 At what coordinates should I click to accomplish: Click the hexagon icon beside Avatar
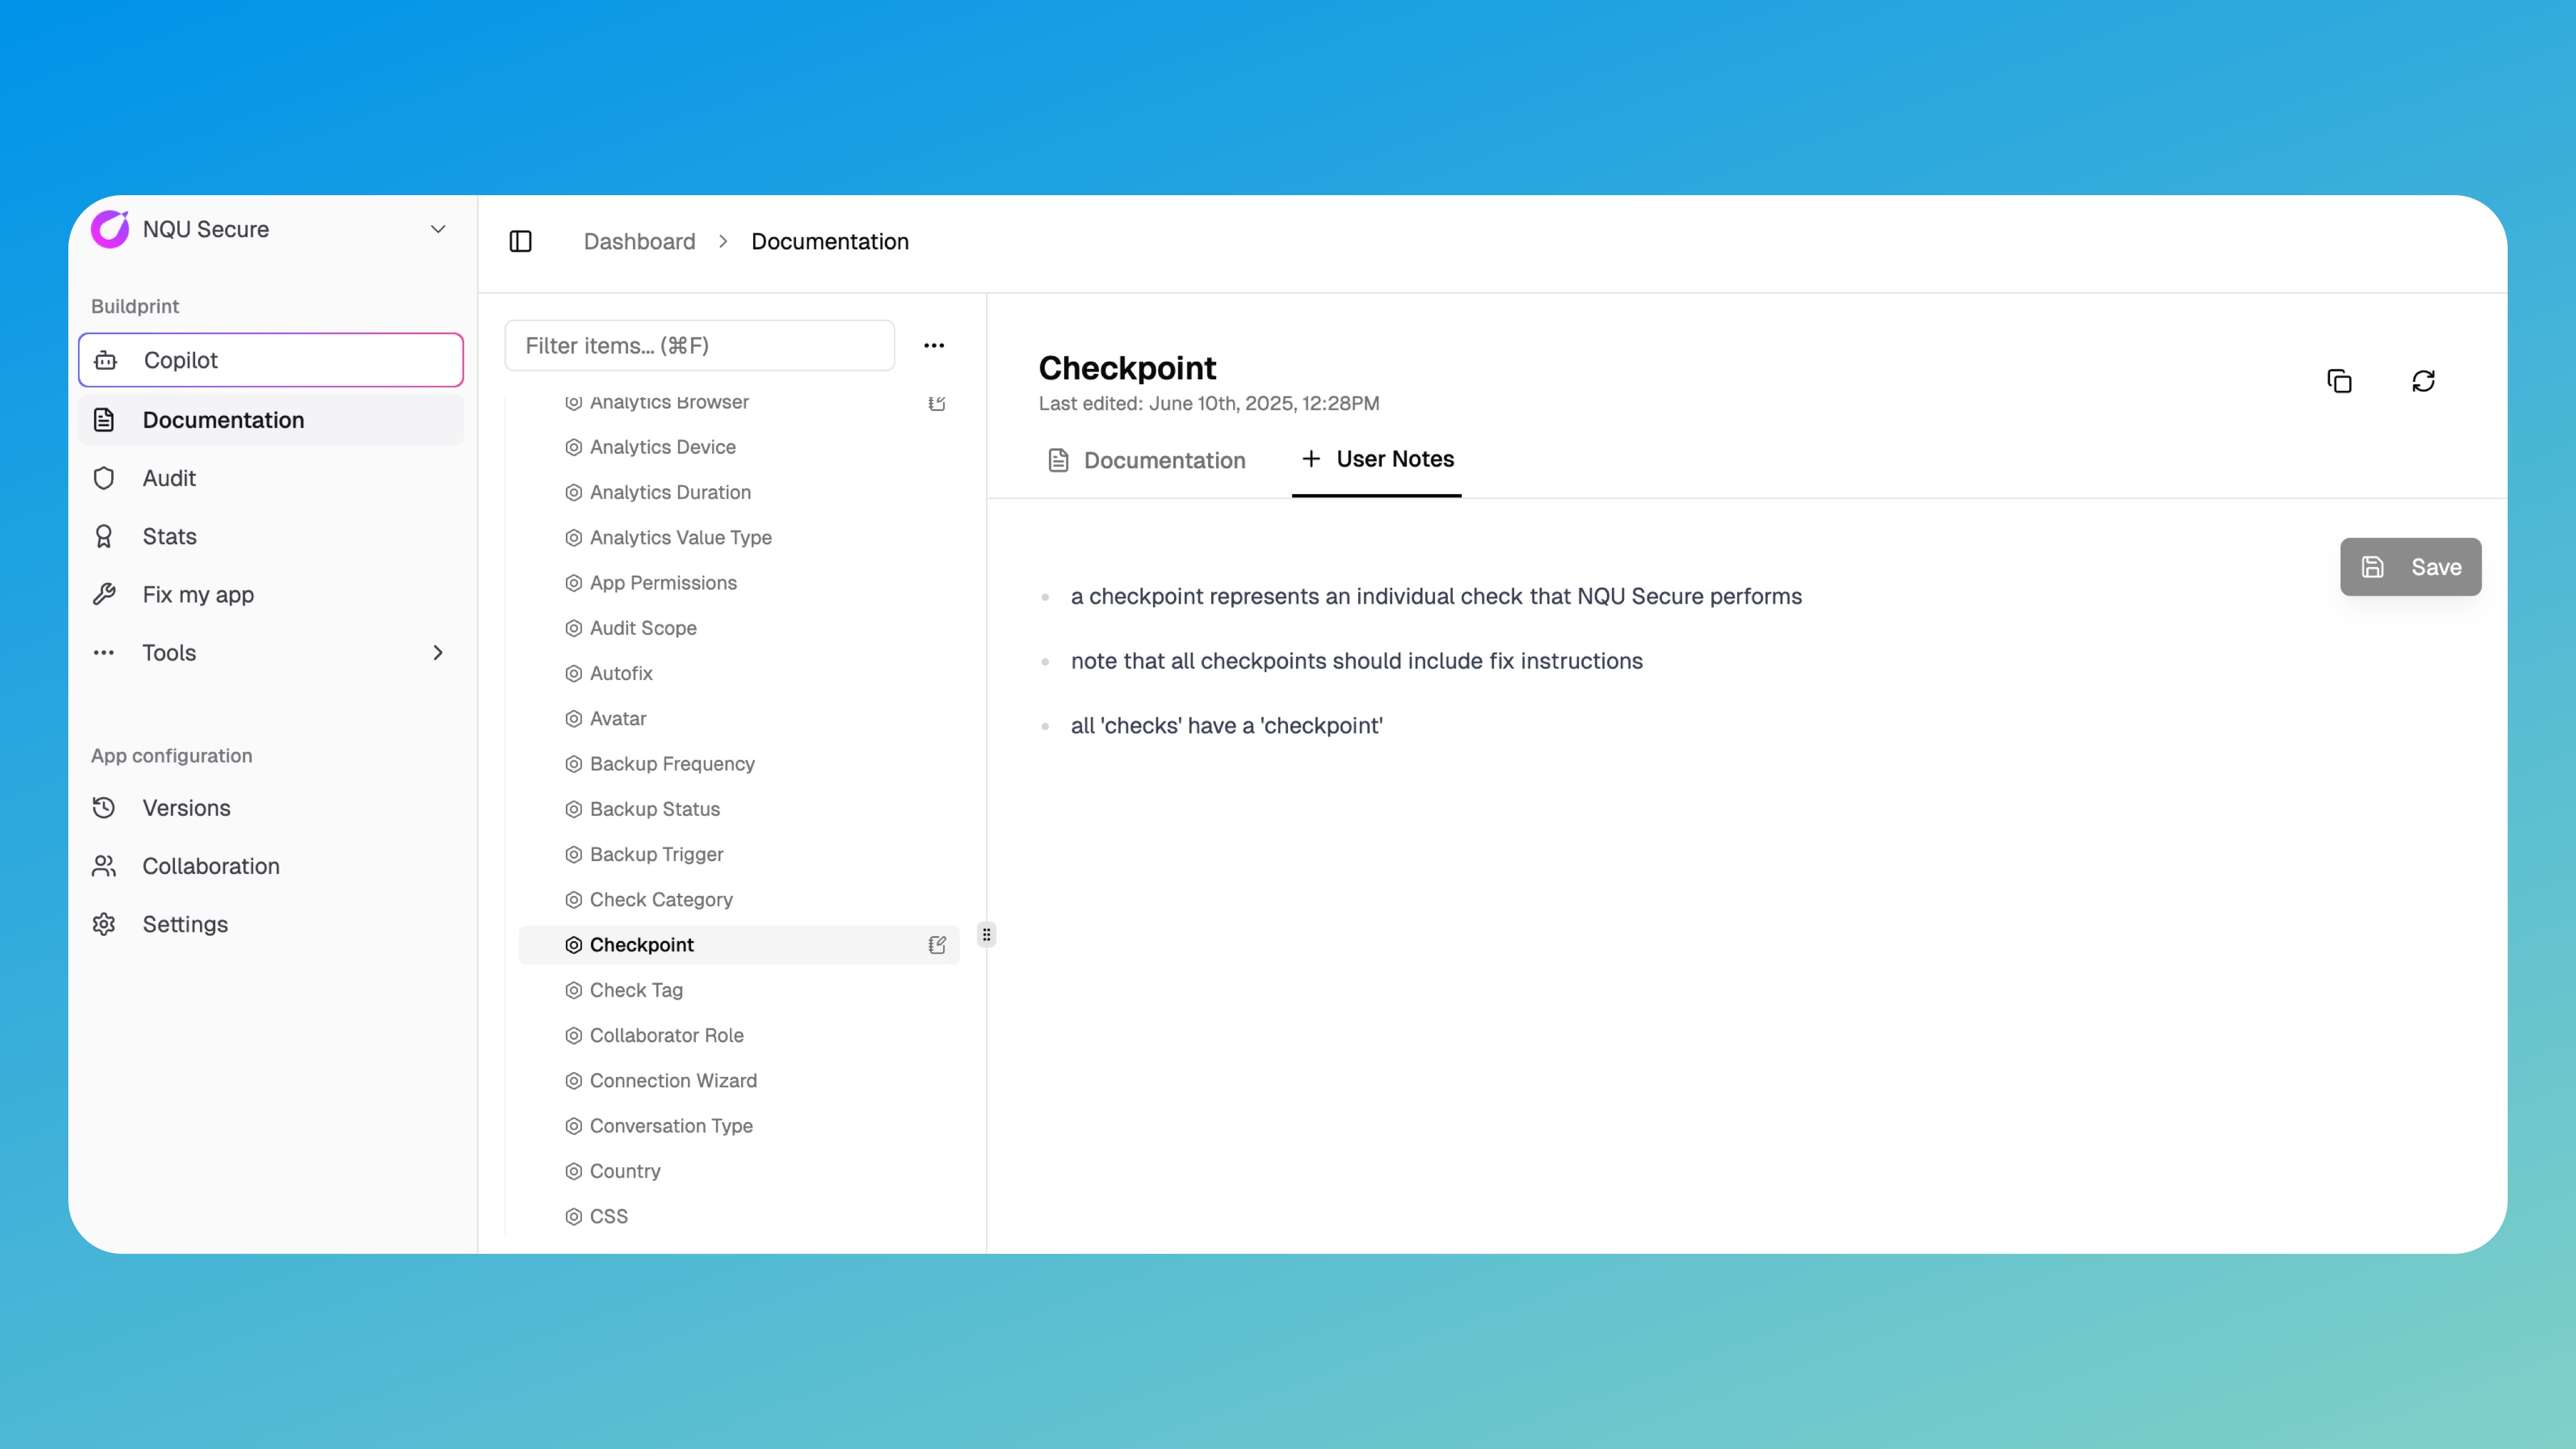coord(573,718)
